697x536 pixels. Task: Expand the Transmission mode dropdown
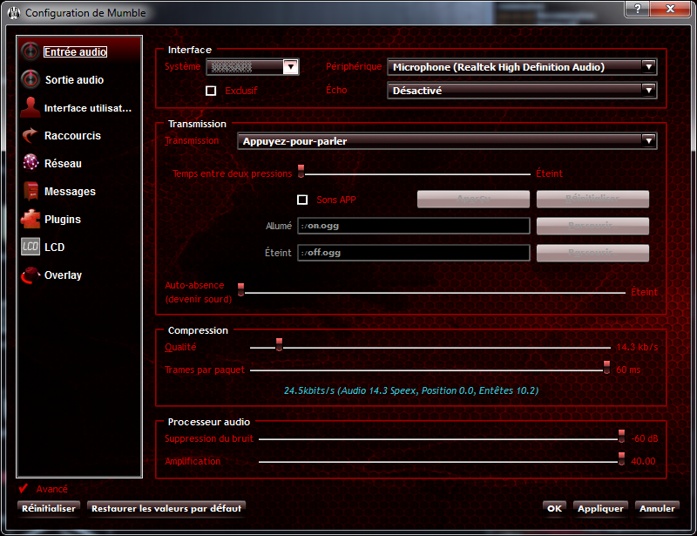pos(446,140)
